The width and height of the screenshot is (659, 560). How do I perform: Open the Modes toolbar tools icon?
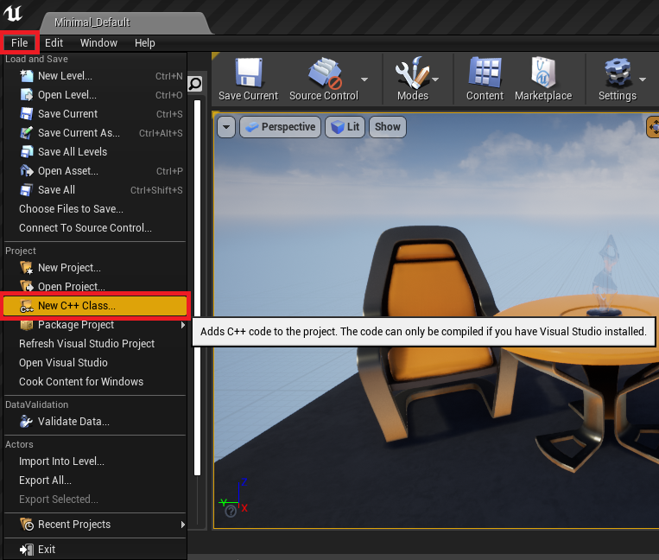click(x=412, y=72)
